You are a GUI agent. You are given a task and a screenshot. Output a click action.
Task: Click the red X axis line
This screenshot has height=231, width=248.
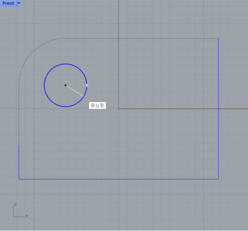pos(183,109)
